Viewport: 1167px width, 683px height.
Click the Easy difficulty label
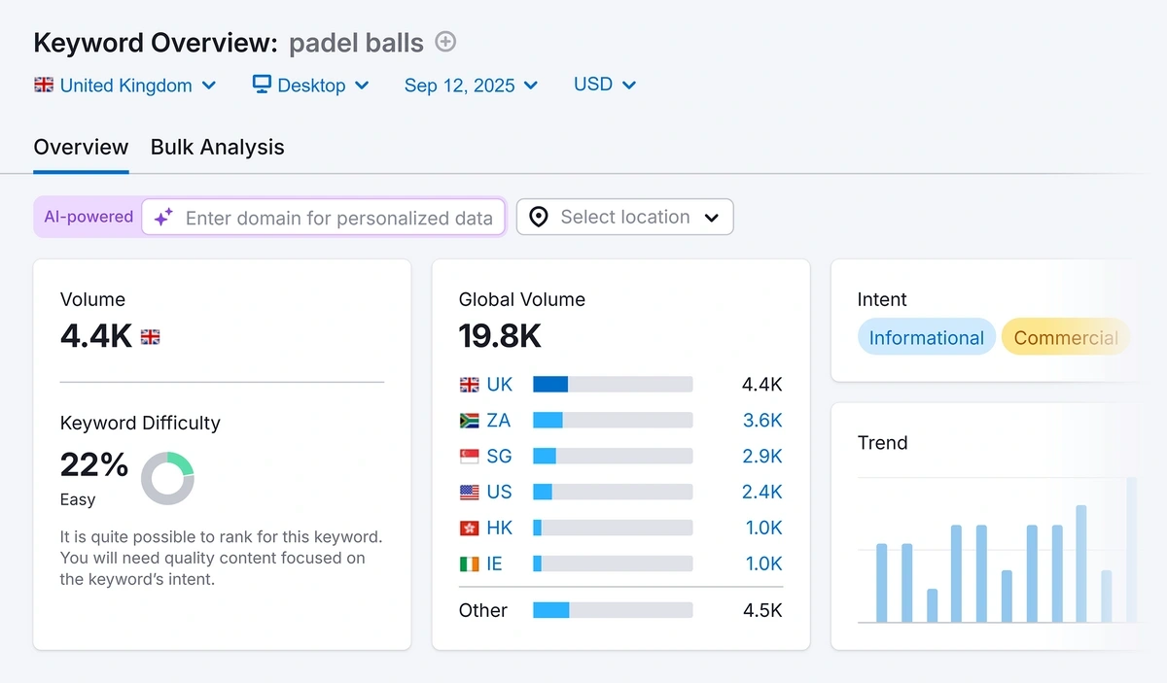[x=78, y=499]
